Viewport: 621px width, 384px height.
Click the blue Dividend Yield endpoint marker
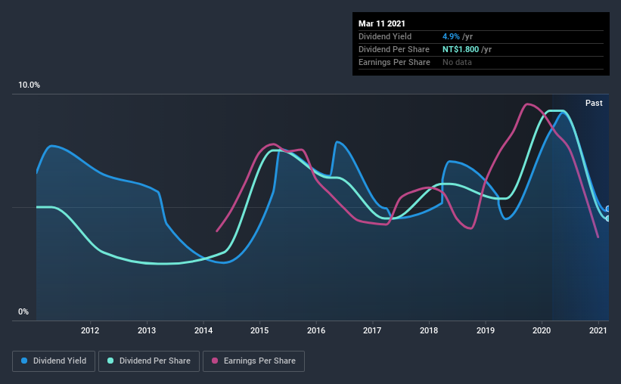[x=608, y=209]
